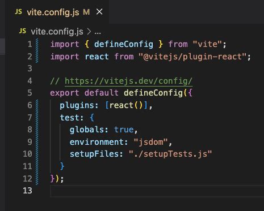The image size is (264, 211).
Task: Click the JS file icon in tab
Action: click(x=19, y=12)
